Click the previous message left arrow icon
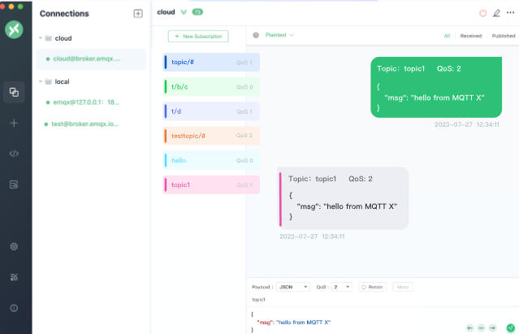Image resolution: width=519 pixels, height=334 pixels. (x=469, y=327)
